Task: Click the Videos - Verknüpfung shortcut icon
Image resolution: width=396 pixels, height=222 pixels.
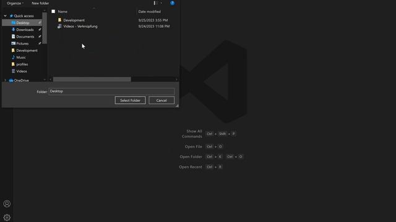Action: pyautogui.click(x=59, y=26)
